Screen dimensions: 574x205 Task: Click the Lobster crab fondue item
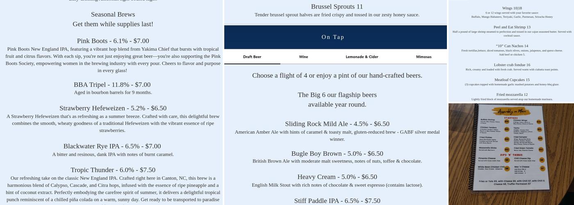512,65
